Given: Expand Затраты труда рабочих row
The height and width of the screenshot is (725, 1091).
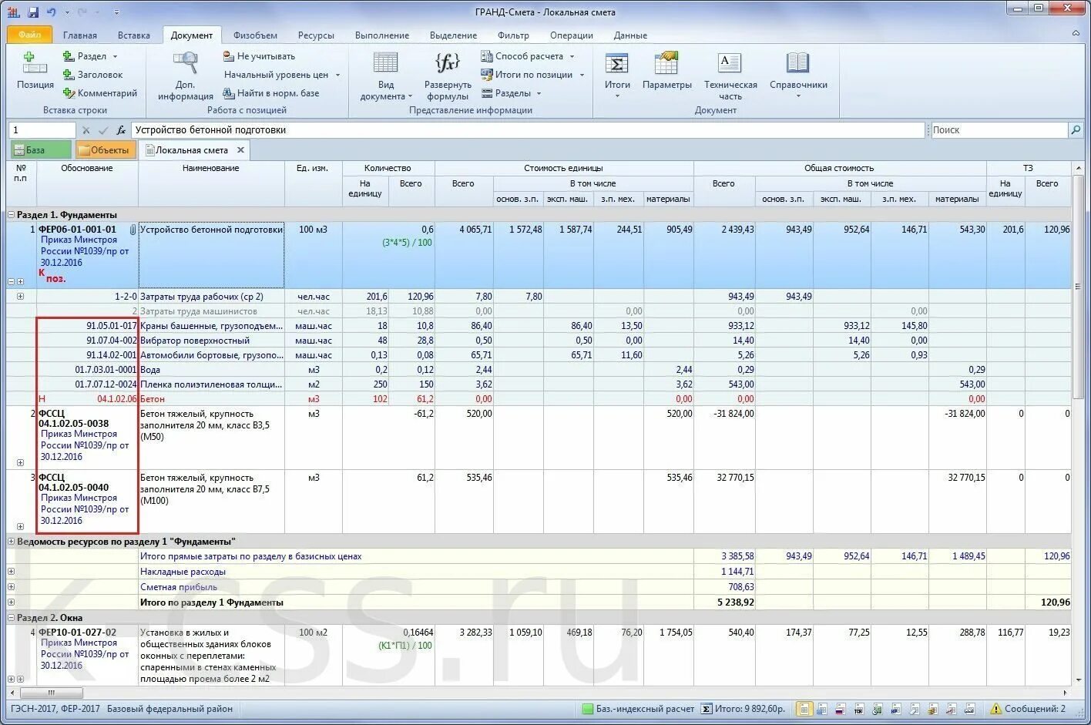Looking at the screenshot, I should pos(21,297).
